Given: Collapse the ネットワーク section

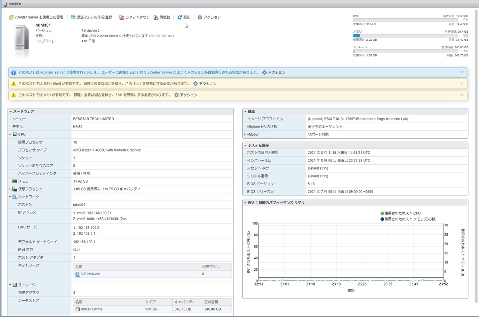Looking at the screenshot, I should coord(10,197).
